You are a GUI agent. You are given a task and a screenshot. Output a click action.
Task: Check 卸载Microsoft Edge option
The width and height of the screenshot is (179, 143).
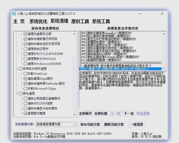tap(25, 89)
